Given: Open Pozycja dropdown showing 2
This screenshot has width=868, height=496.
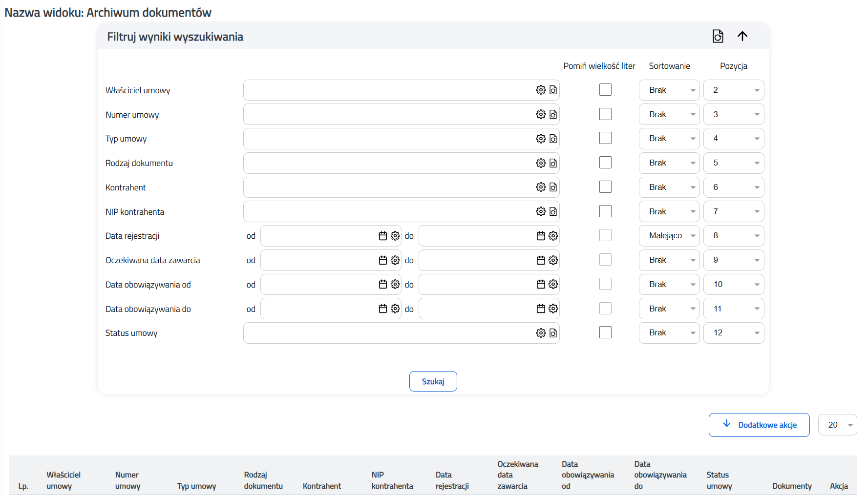Looking at the screenshot, I should pyautogui.click(x=734, y=90).
